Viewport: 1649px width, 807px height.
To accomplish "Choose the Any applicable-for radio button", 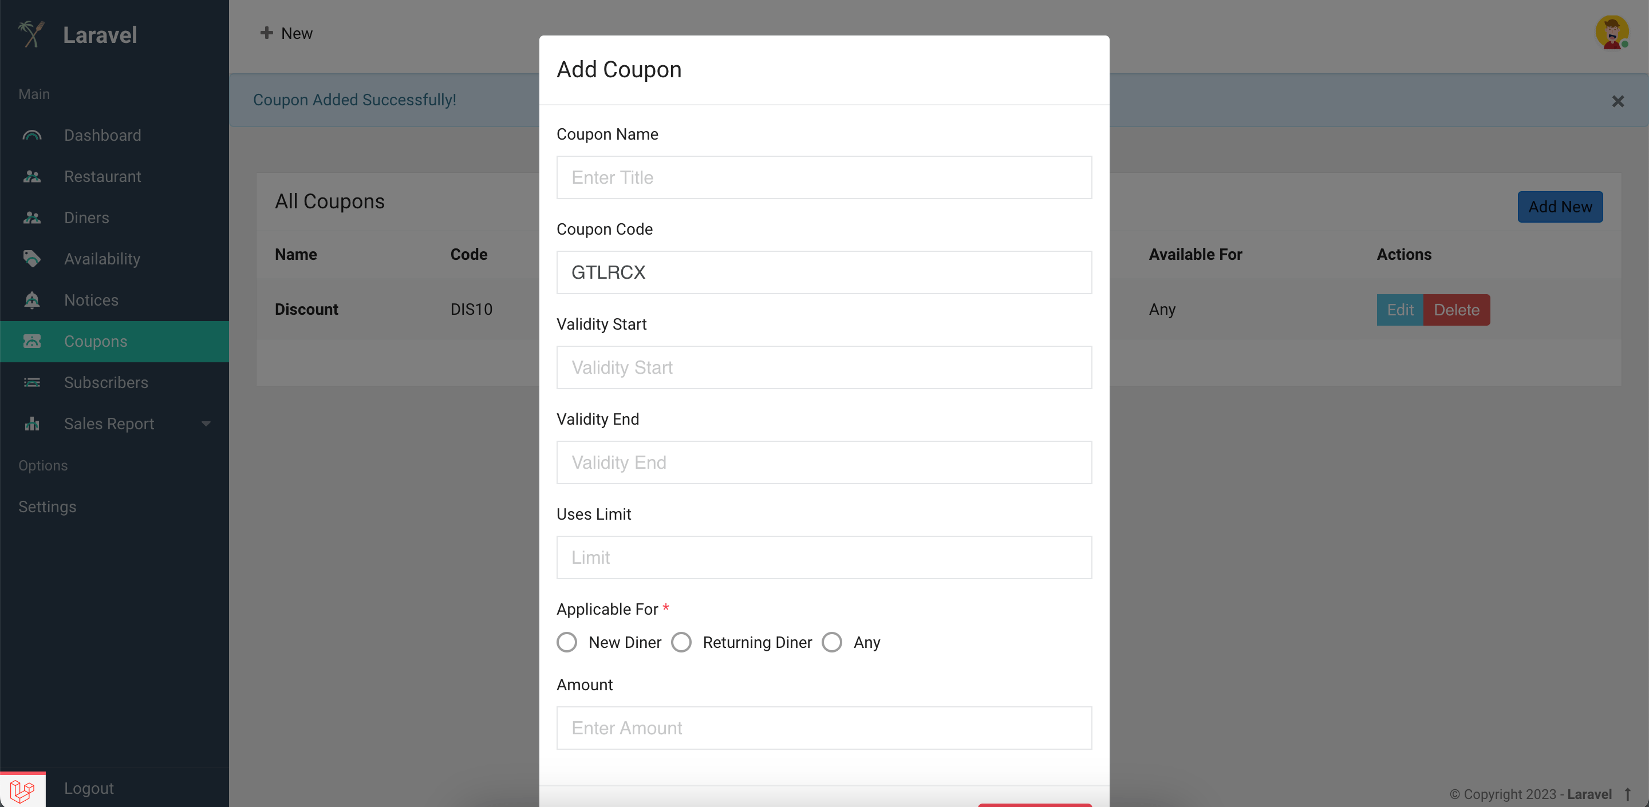I will 831,642.
